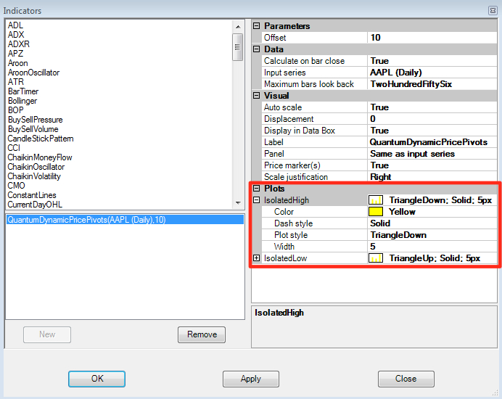Select ConstantLines in indicator list
The height and width of the screenshot is (399, 502).
coord(32,195)
